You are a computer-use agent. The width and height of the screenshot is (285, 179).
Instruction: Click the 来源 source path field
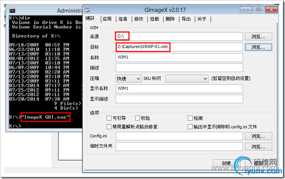pyautogui.click(x=179, y=36)
